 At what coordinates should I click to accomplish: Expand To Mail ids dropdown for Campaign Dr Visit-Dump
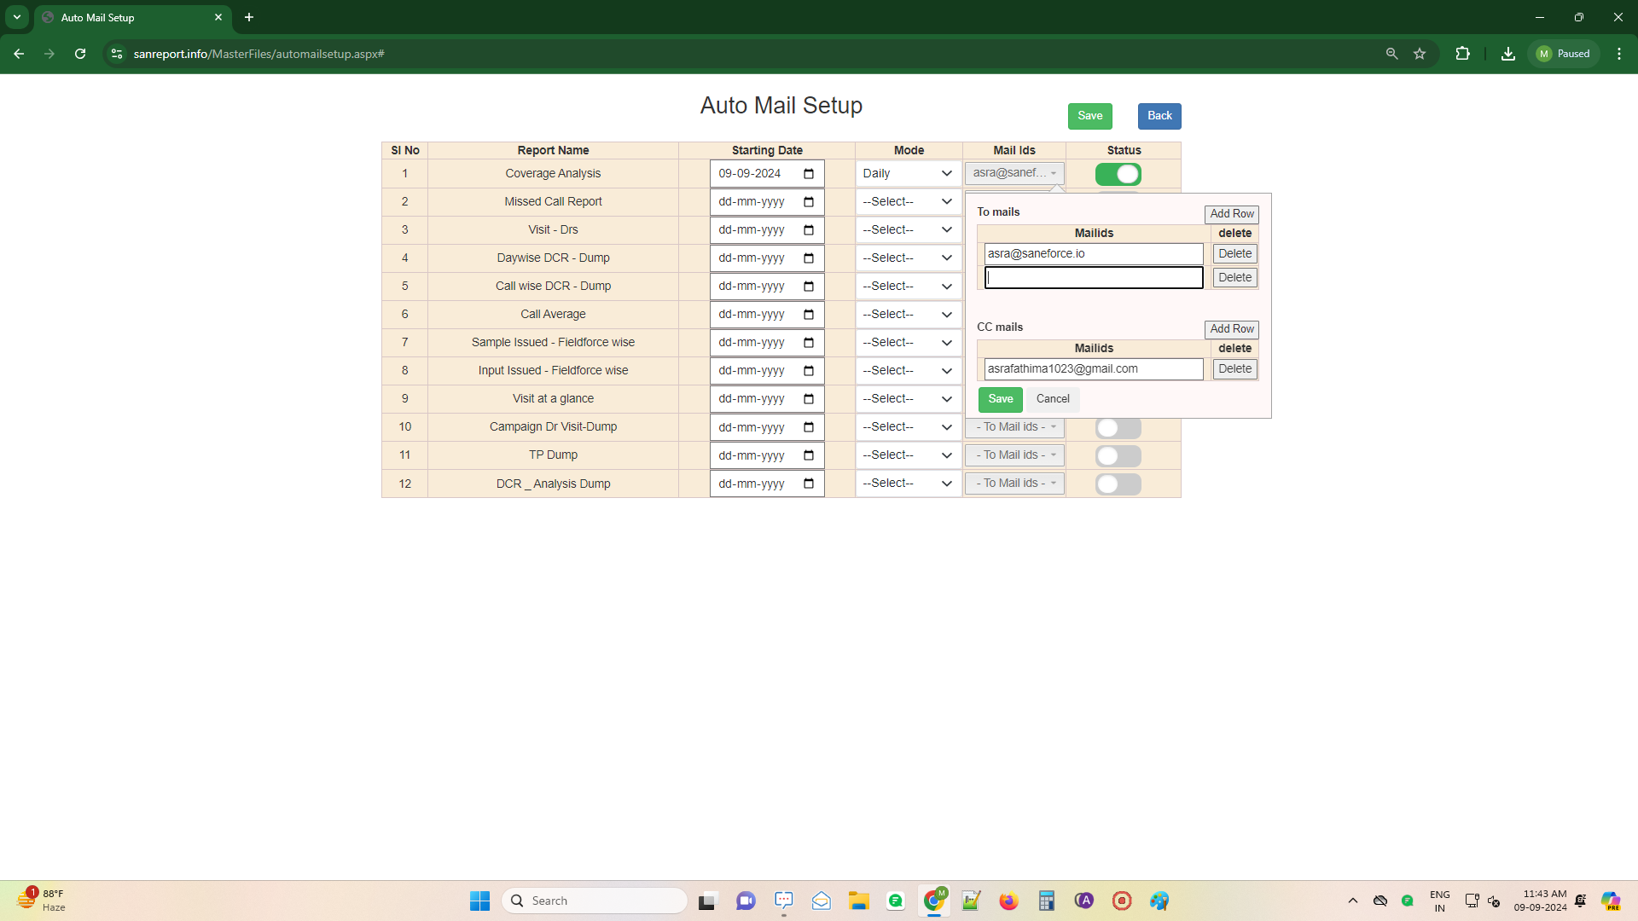1014,427
